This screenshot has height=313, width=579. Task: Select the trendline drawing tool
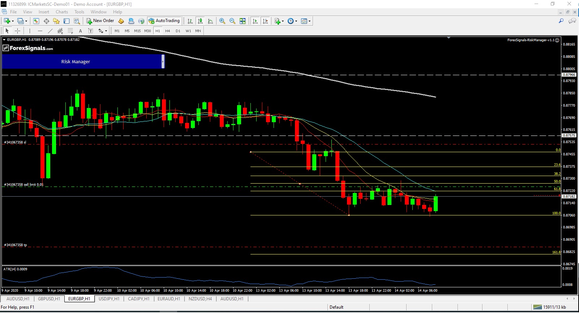(x=50, y=31)
